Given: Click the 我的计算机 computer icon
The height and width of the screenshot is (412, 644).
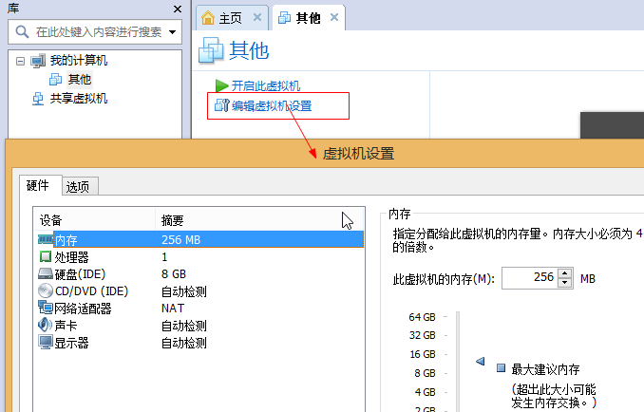Looking at the screenshot, I should [x=38, y=61].
